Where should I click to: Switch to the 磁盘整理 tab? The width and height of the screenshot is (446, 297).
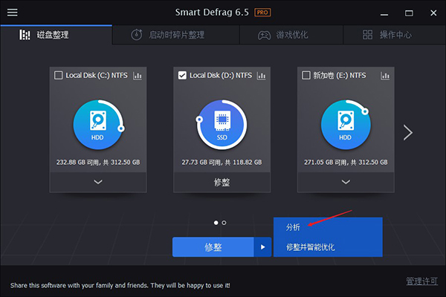pyautogui.click(x=56, y=35)
